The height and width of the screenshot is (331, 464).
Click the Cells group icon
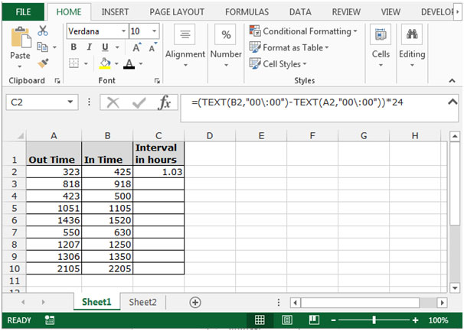pyautogui.click(x=381, y=34)
